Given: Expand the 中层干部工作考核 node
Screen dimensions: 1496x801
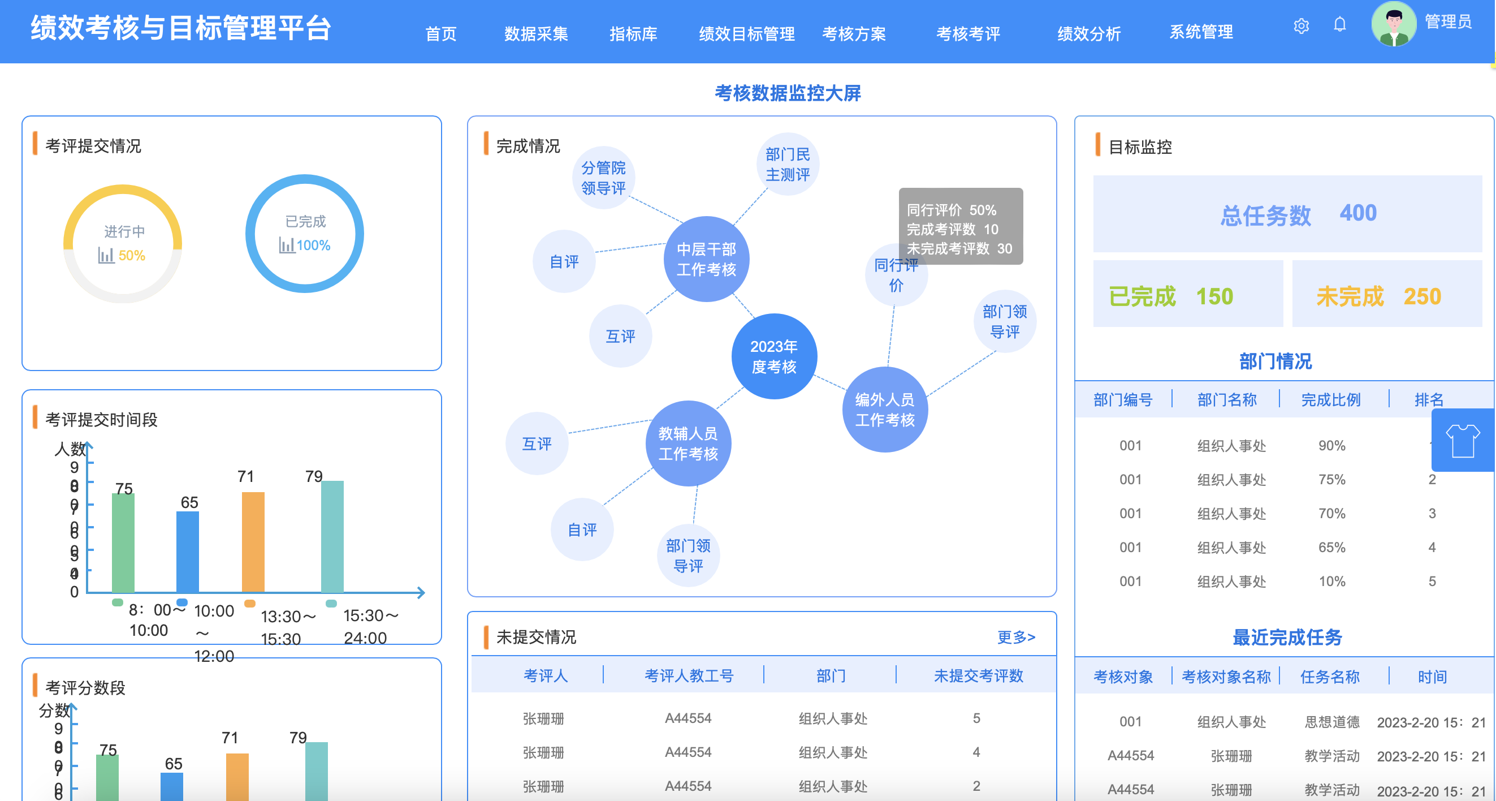Looking at the screenshot, I should coord(706,259).
